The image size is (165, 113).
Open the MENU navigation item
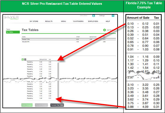64,21
